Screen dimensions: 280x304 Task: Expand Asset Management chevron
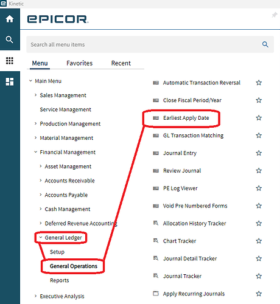point(41,166)
